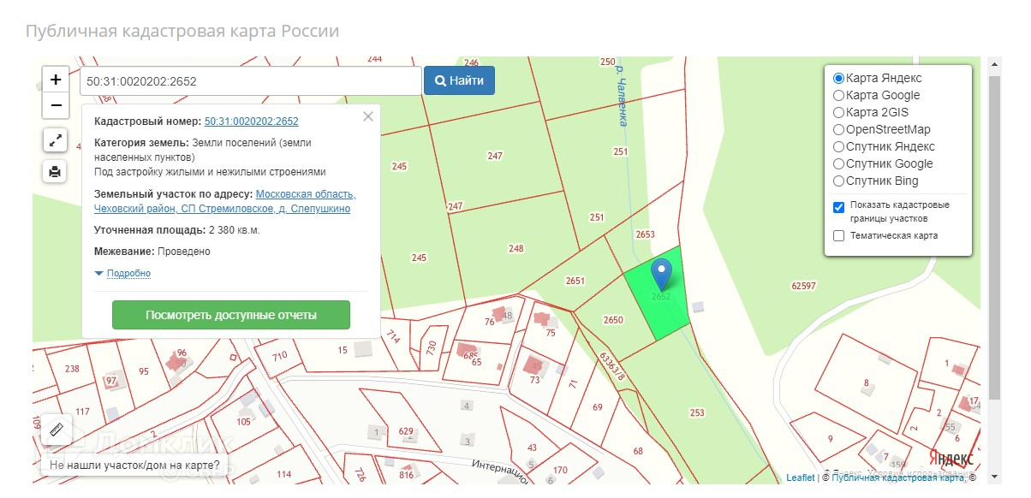Click the blue map marker pin
Image resolution: width=1031 pixels, height=498 pixels.
pyautogui.click(x=661, y=274)
